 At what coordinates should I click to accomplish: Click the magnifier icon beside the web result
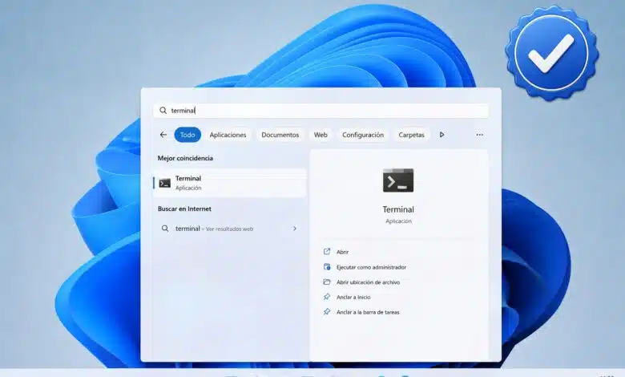pyautogui.click(x=164, y=229)
